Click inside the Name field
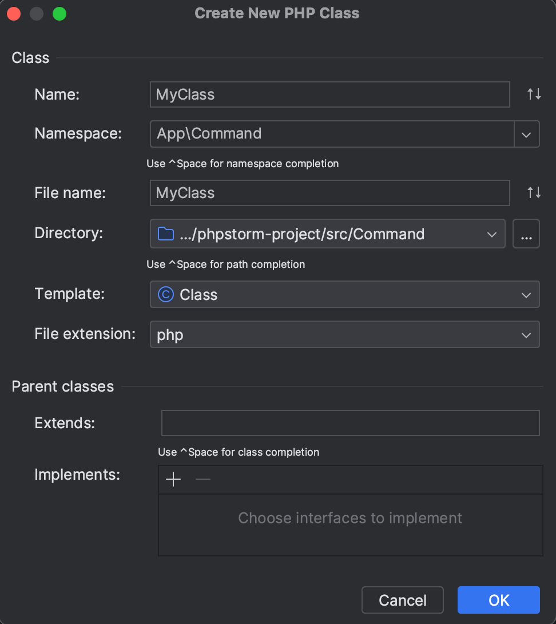Image resolution: width=556 pixels, height=624 pixels. pos(329,94)
